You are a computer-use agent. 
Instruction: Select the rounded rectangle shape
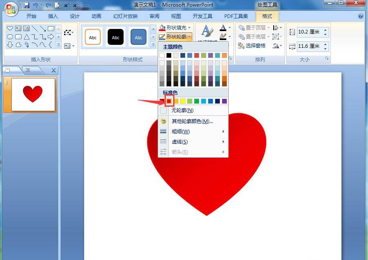(18, 37)
